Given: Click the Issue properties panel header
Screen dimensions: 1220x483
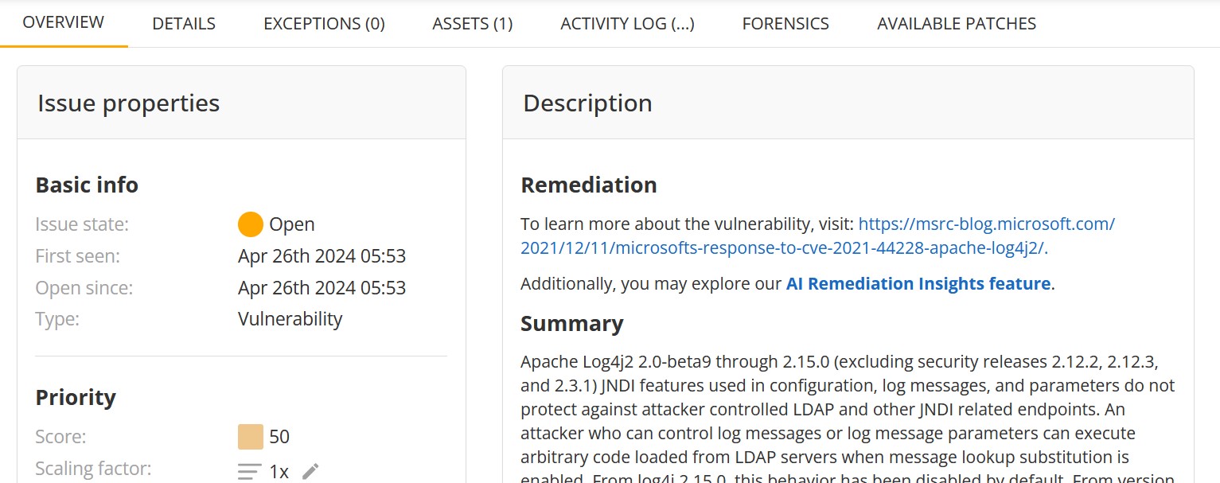Looking at the screenshot, I should coord(128,103).
